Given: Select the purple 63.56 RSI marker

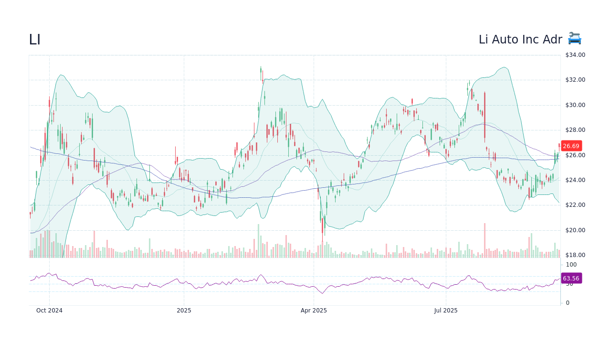Looking at the screenshot, I should tap(571, 278).
